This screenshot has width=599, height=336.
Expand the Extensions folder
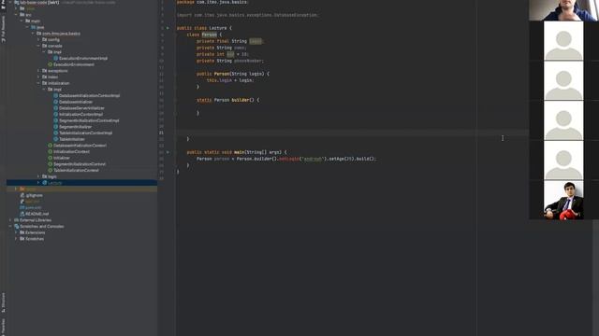coord(16,232)
